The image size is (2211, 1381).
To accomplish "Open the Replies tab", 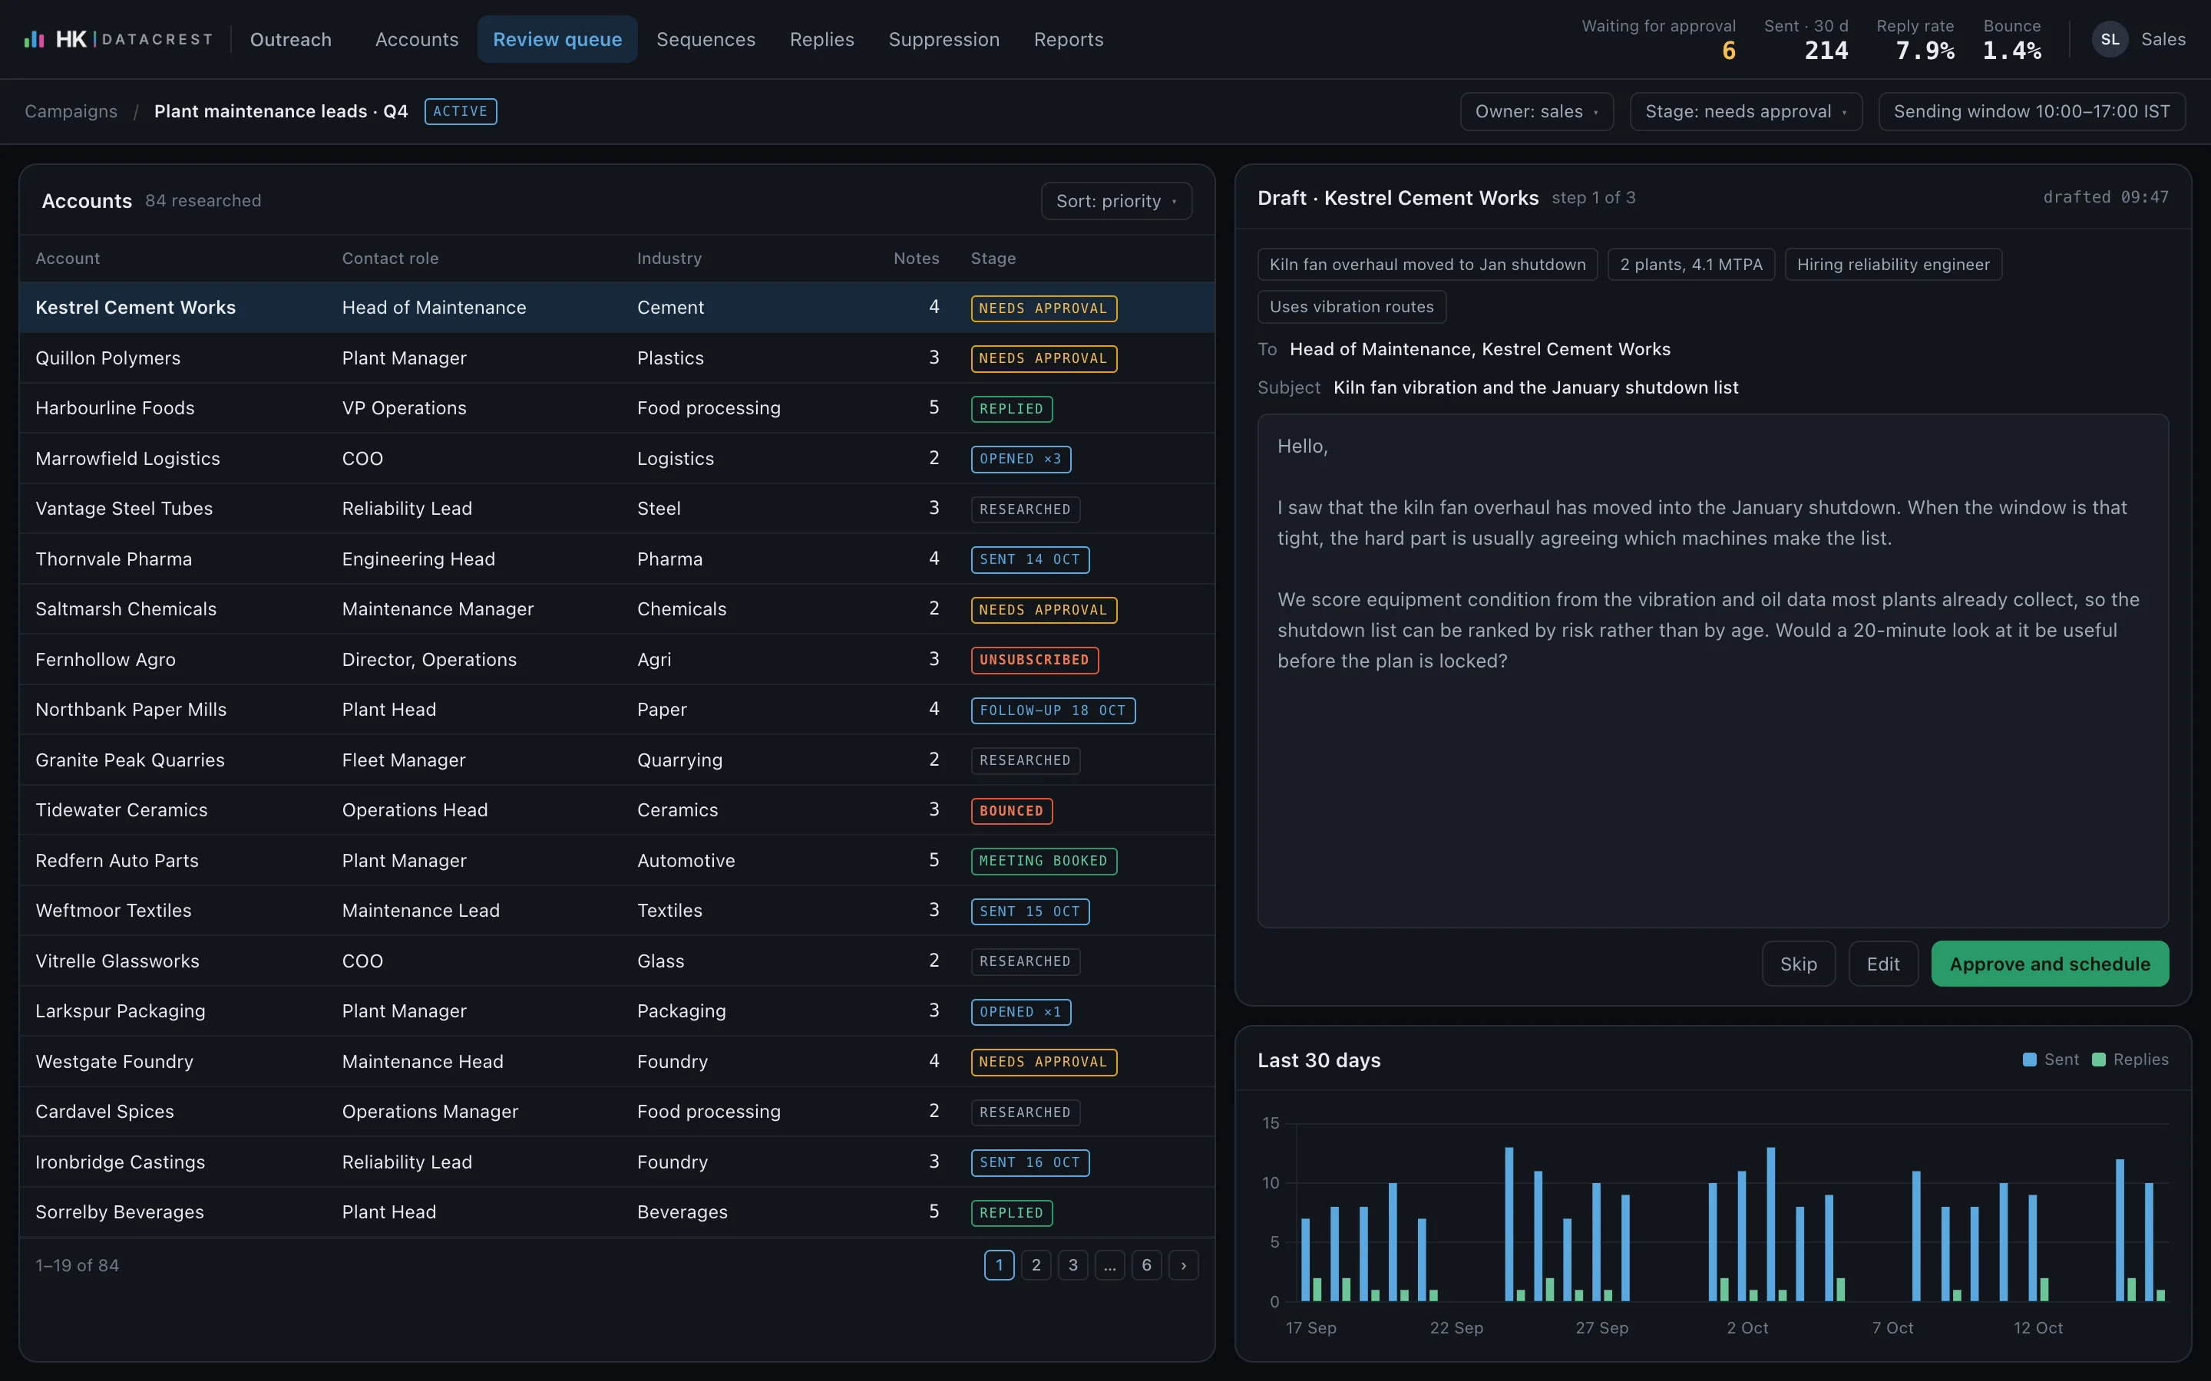I will point(821,39).
